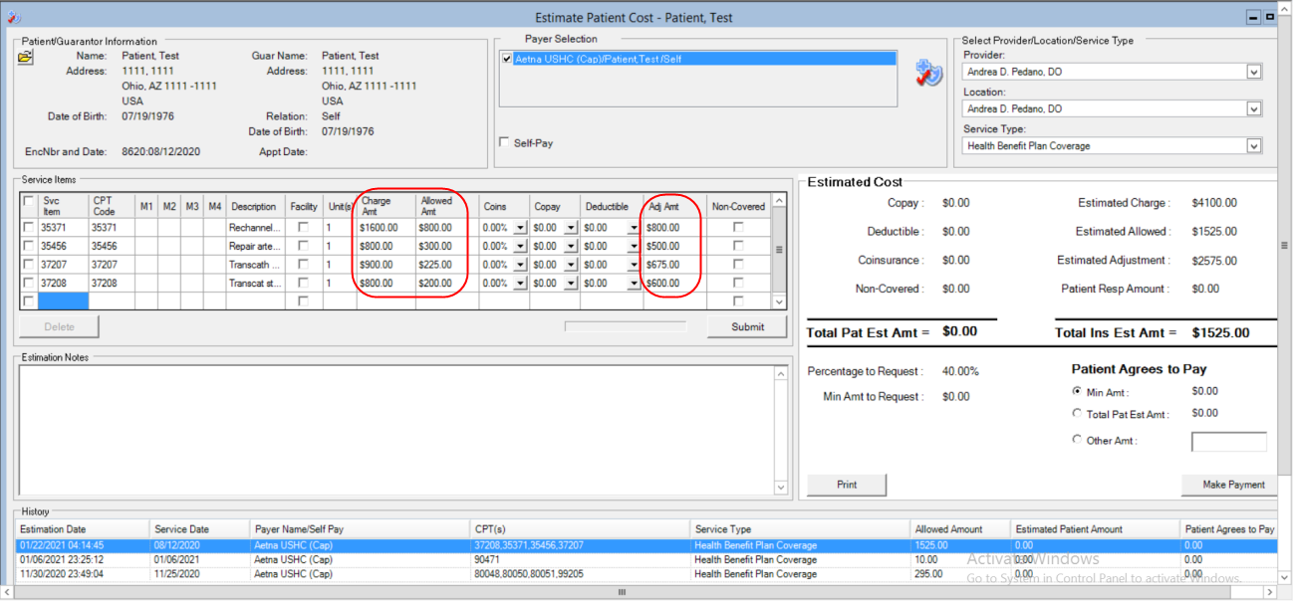Click the Allowed Amount column header in History

point(960,529)
